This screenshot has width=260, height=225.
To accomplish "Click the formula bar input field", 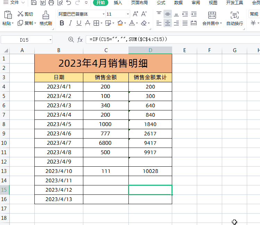I will [173, 40].
